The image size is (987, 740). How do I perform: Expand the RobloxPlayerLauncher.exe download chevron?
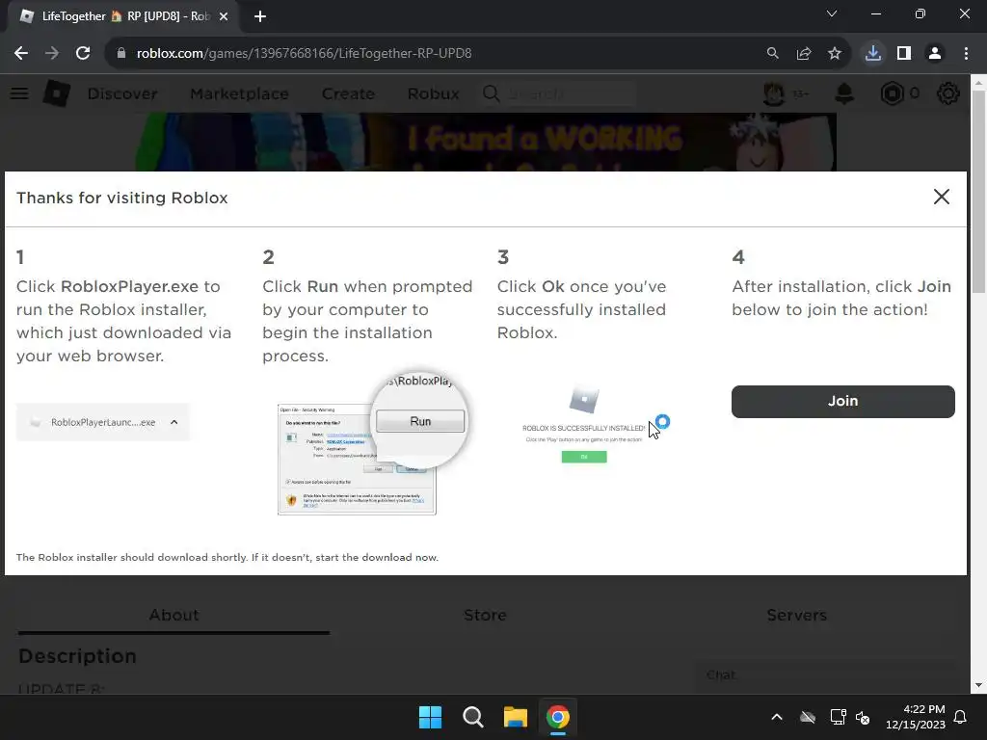pos(174,422)
